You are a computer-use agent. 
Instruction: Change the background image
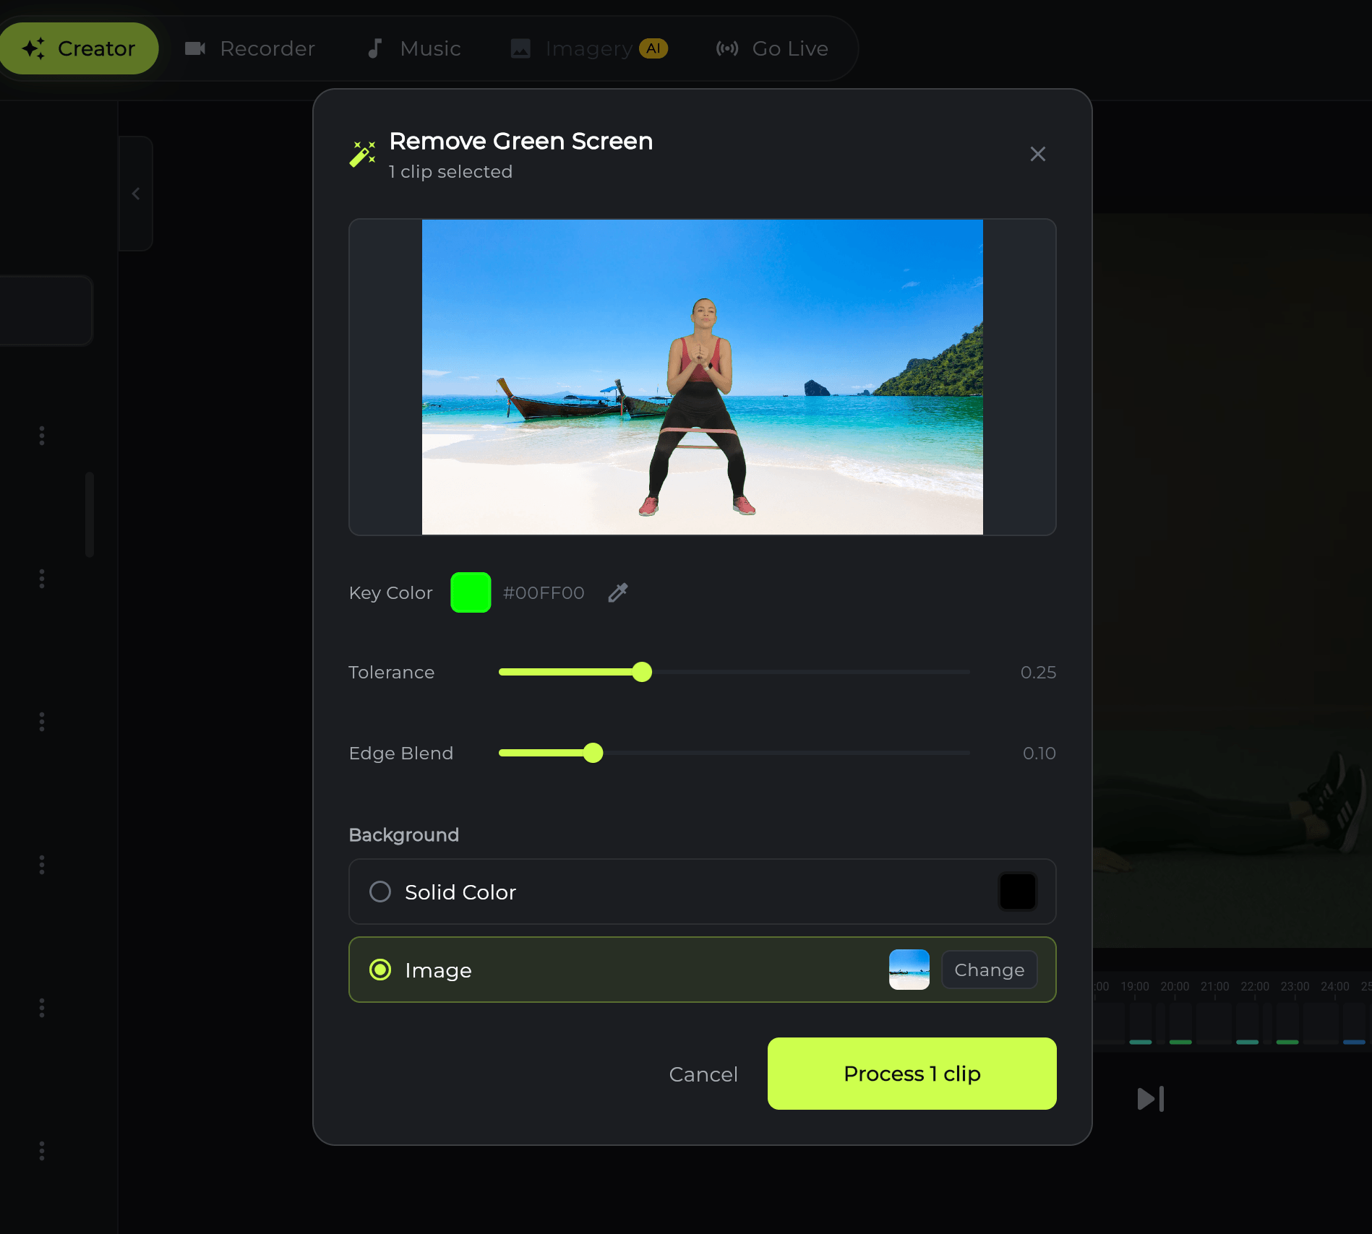point(989,970)
